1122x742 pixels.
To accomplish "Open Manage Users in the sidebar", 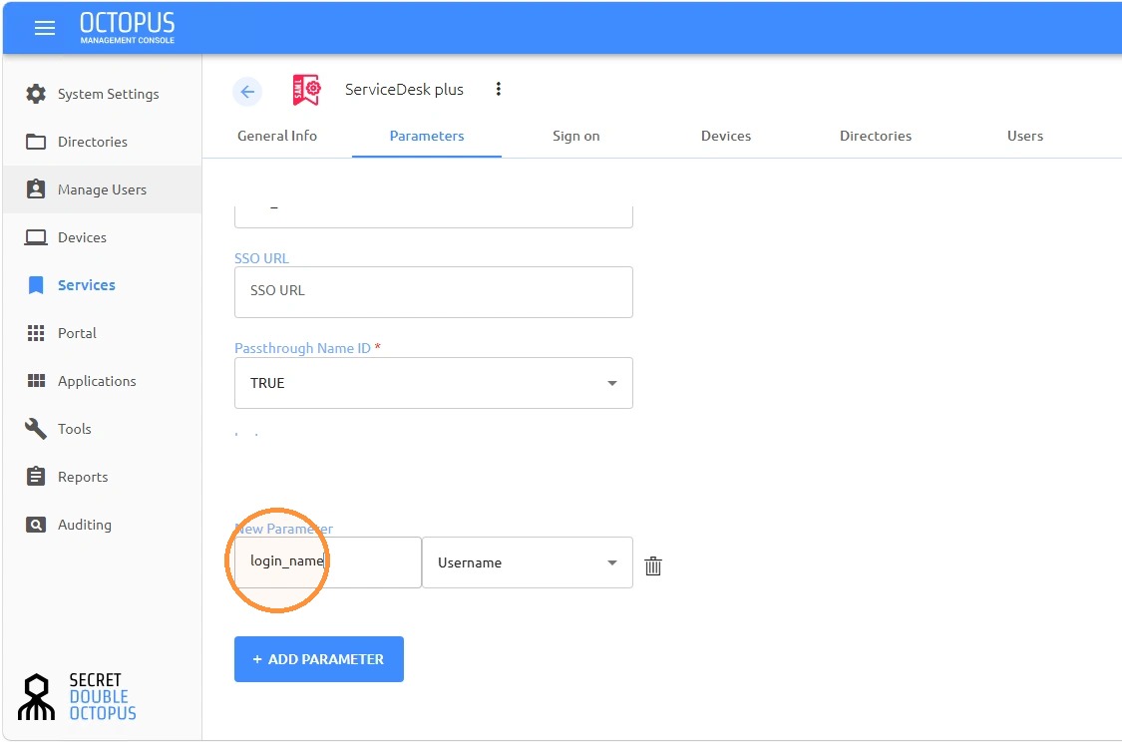I will pos(103,188).
